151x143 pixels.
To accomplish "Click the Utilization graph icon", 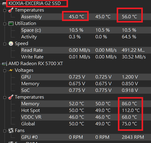I will (11, 23).
